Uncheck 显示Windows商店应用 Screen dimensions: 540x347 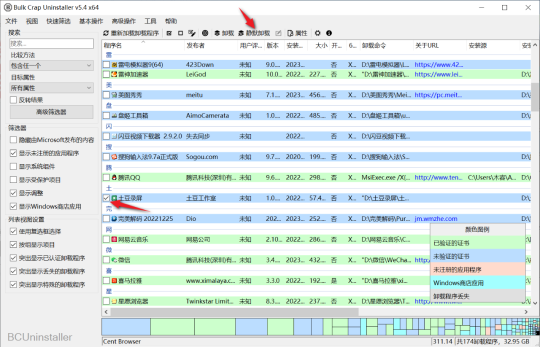pyautogui.click(x=13, y=206)
